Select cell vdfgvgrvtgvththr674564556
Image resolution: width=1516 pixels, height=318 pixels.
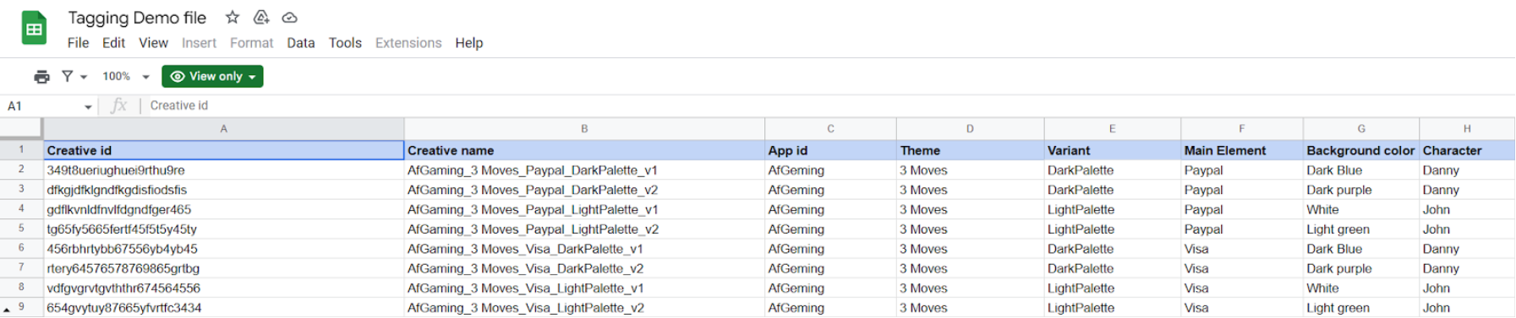coord(223,288)
